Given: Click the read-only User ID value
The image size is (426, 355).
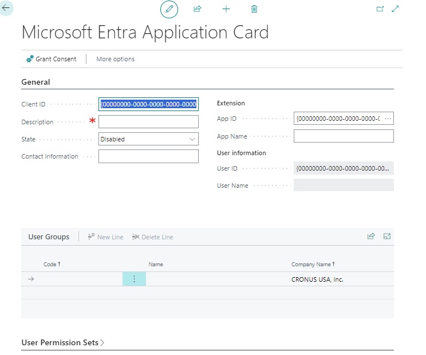Looking at the screenshot, I should tap(344, 168).
